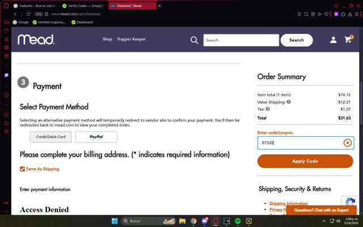Viewport: 363px width, 227px height.
Task: Open a new tab with plus button
Action: 159,6
